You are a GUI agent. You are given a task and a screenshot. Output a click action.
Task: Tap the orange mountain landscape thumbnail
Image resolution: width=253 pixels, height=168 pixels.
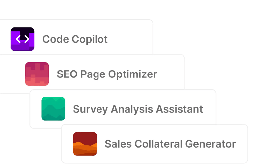tap(85, 144)
